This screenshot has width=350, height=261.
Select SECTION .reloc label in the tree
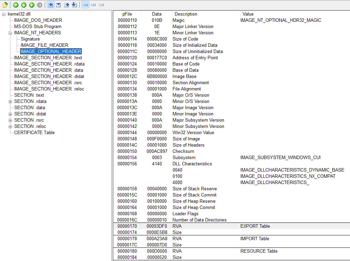[x=30, y=127]
